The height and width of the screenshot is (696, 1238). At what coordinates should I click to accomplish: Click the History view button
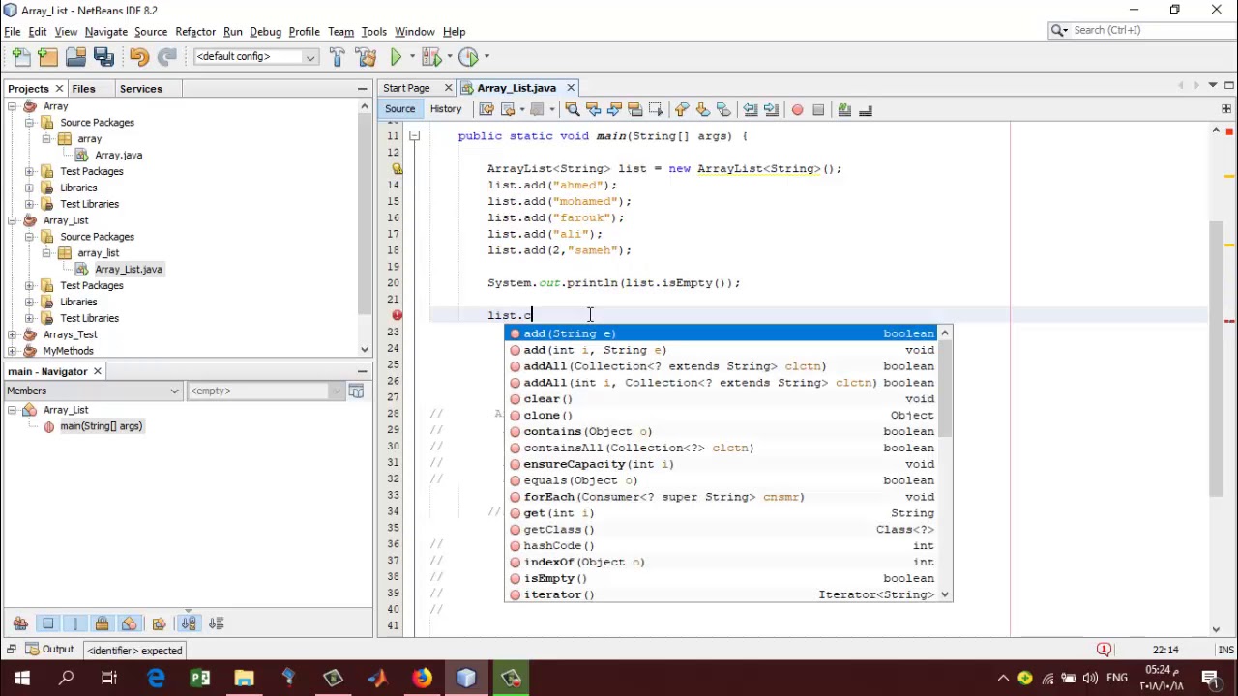coord(446,109)
